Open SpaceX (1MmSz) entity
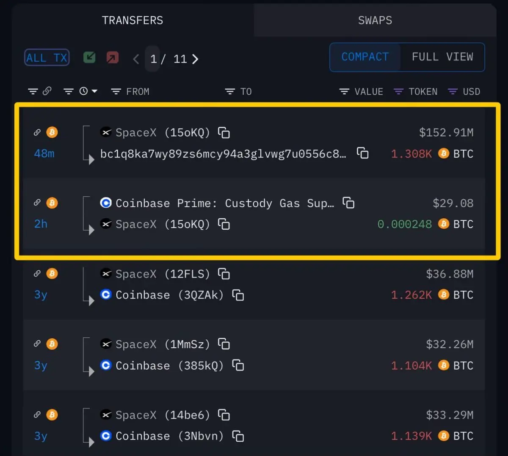The image size is (508, 456). (155, 344)
